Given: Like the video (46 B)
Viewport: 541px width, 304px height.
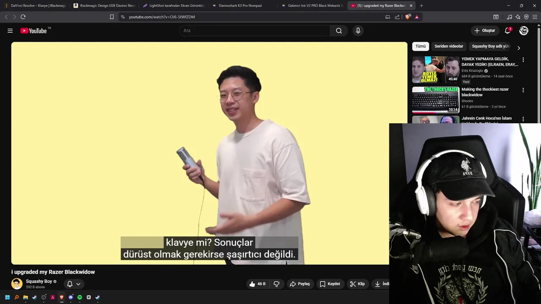Looking at the screenshot, I should tap(257, 284).
